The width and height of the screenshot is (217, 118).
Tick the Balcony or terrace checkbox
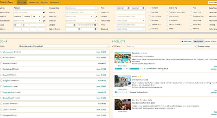coord(167,25)
